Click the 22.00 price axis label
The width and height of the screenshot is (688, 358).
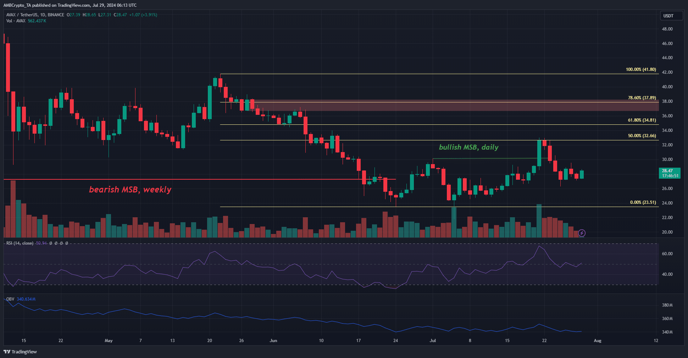(667, 218)
